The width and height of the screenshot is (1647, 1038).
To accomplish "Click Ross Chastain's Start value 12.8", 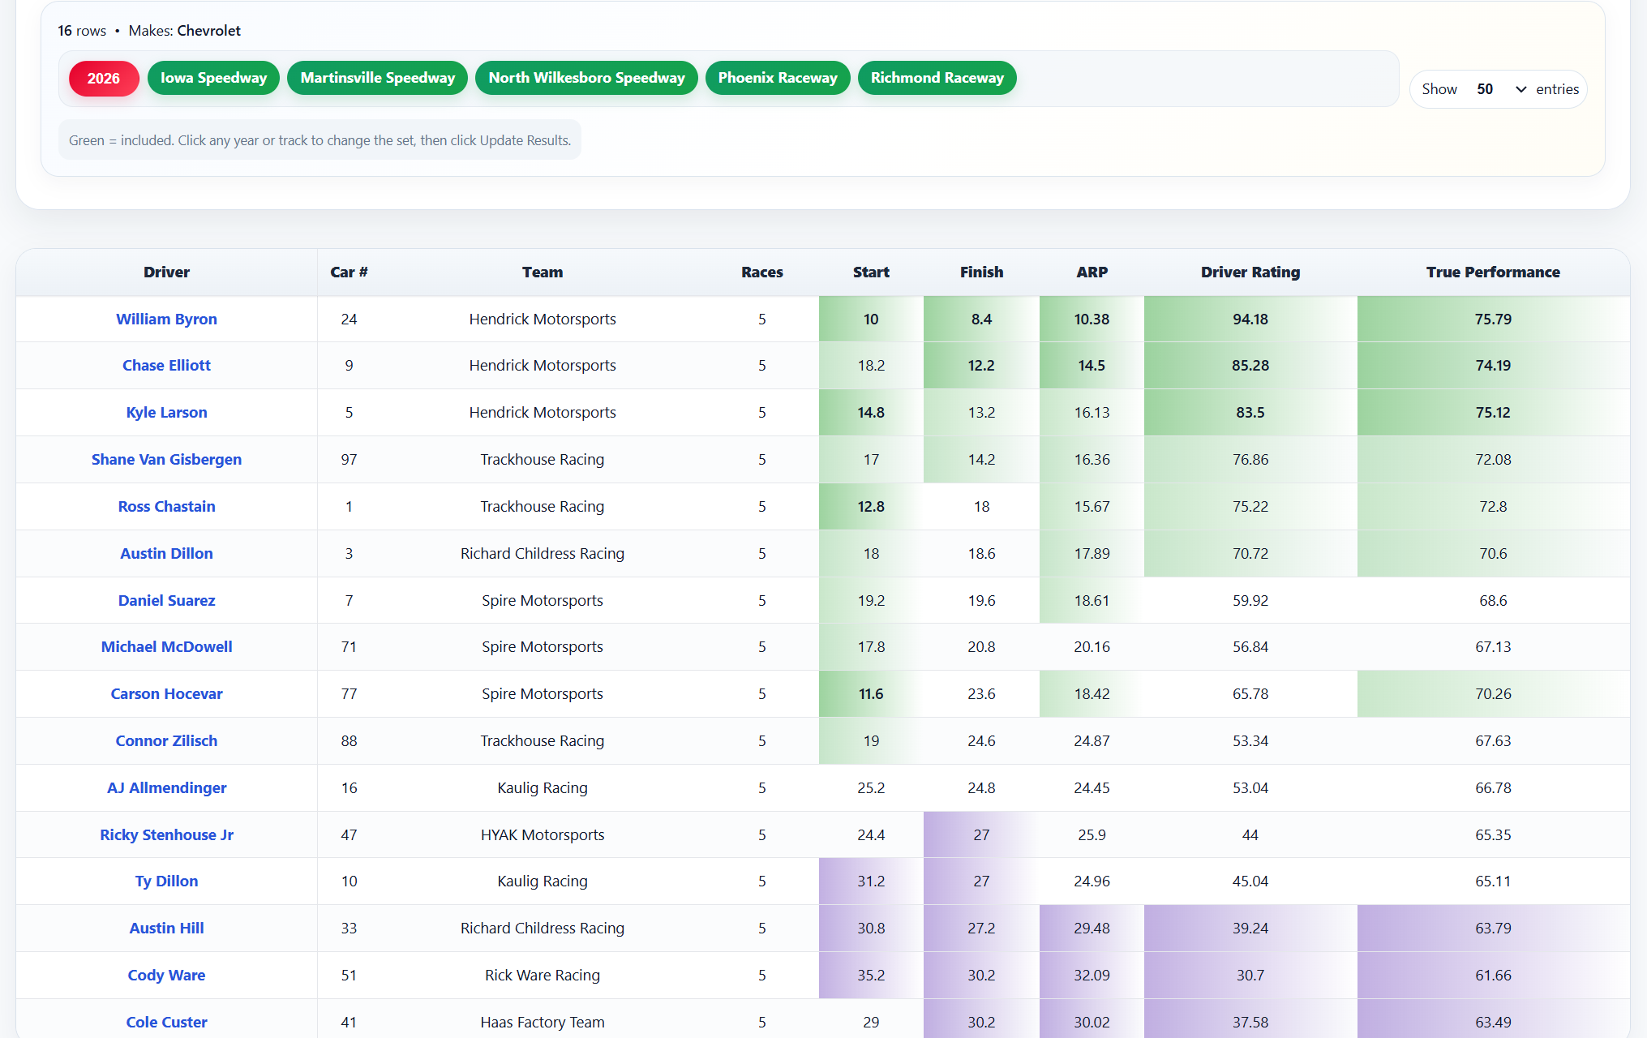I will (871, 507).
